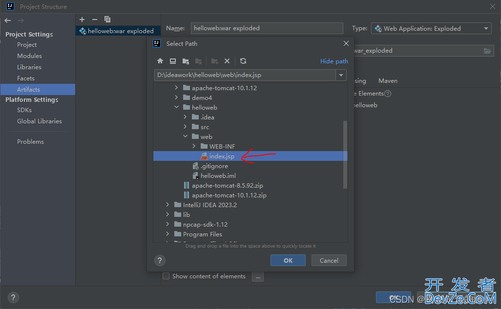The image size is (501, 309).
Task: Collapse web folder
Action: click(185, 136)
